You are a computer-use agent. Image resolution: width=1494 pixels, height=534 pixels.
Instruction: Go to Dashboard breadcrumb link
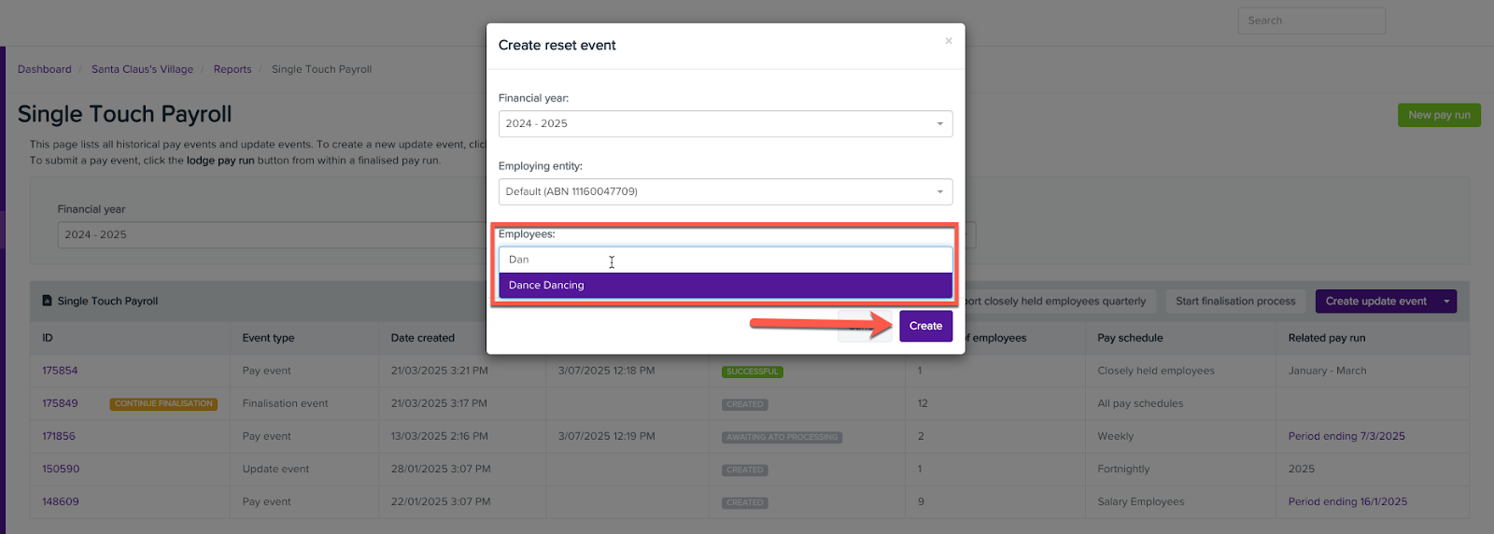tap(45, 69)
